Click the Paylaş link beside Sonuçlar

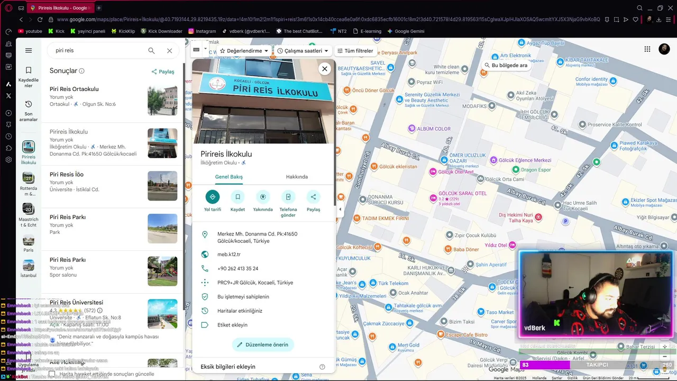click(163, 71)
